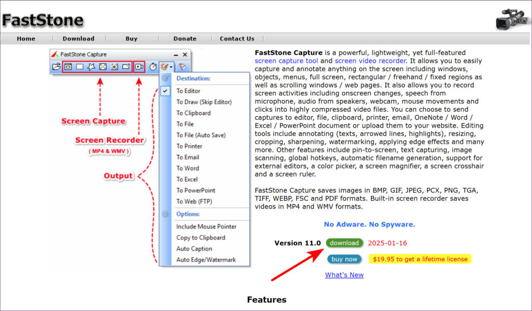Toggle the checked To Editor destination
Image resolution: width=532 pixels, height=311 pixels.
click(188, 91)
